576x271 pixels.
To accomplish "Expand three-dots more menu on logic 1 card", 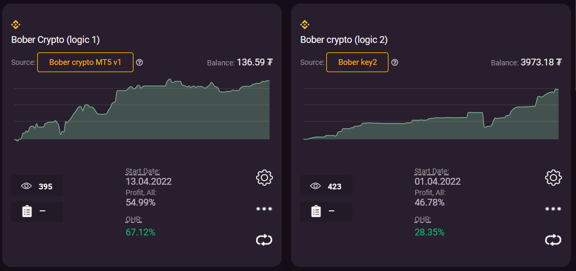I will 264,209.
